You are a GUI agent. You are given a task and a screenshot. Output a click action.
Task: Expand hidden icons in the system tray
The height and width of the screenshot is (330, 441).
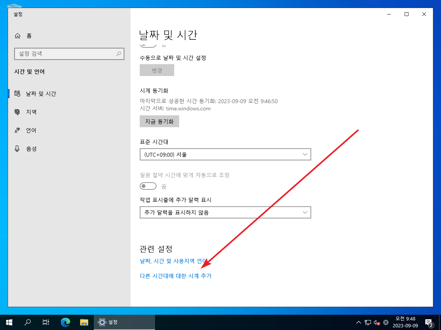359,322
